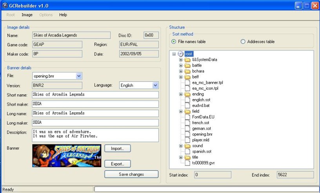Viewport: 320px width, 193px height.
Task: Open the banner File dropdown
Action: pos(79,76)
